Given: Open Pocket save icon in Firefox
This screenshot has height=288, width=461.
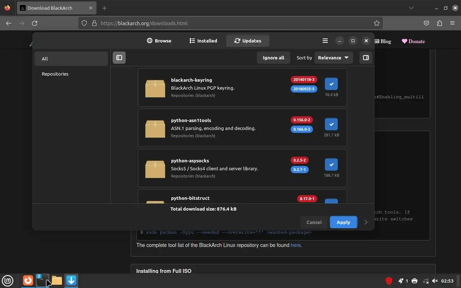Looking at the screenshot, I should coord(426,23).
